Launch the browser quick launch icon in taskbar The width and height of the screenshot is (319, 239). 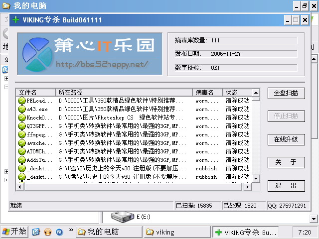point(36,232)
